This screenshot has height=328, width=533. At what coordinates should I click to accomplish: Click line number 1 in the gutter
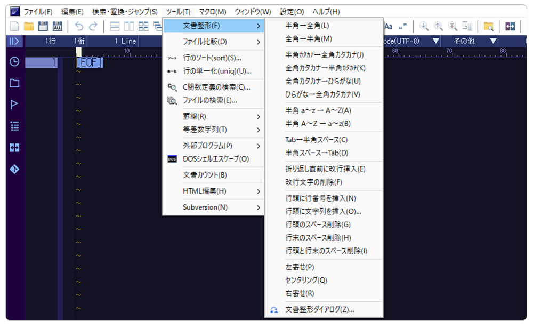(x=53, y=62)
